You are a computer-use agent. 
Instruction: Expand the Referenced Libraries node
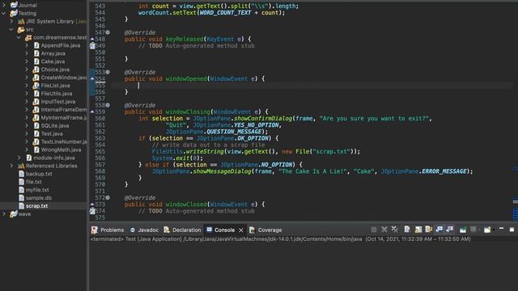pyautogui.click(x=11, y=166)
